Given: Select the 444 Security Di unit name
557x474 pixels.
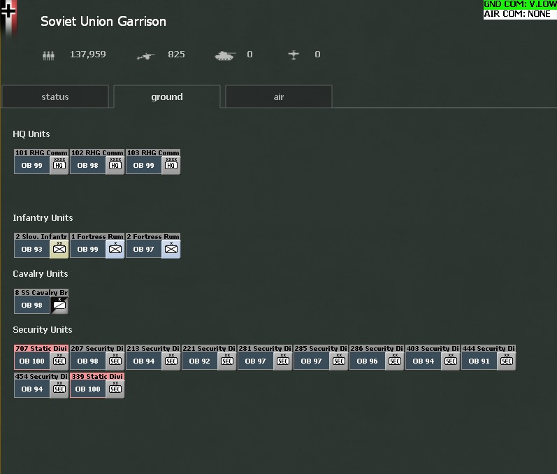Looking at the screenshot, I should (489, 349).
